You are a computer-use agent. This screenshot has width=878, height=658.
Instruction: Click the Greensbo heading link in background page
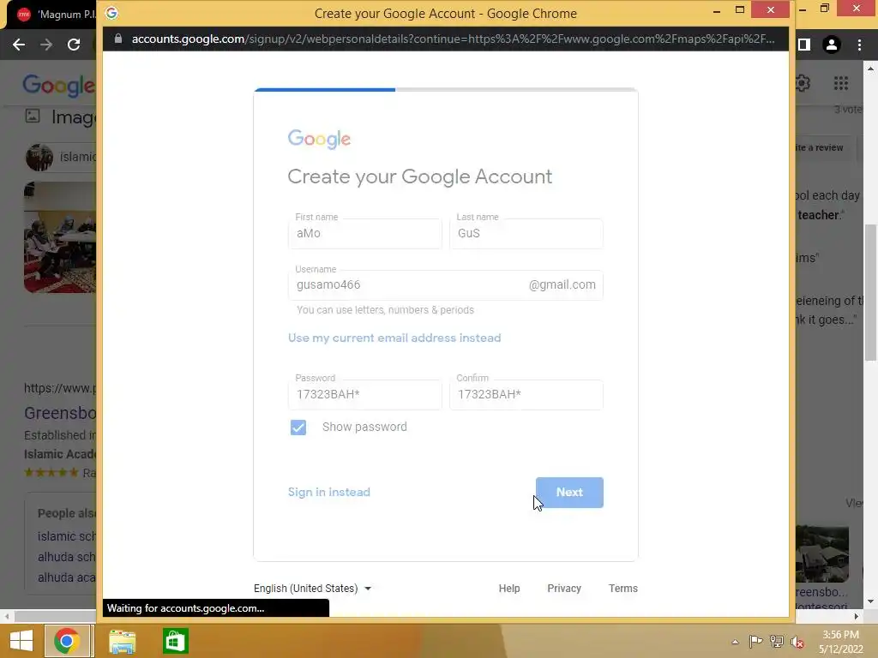60,413
